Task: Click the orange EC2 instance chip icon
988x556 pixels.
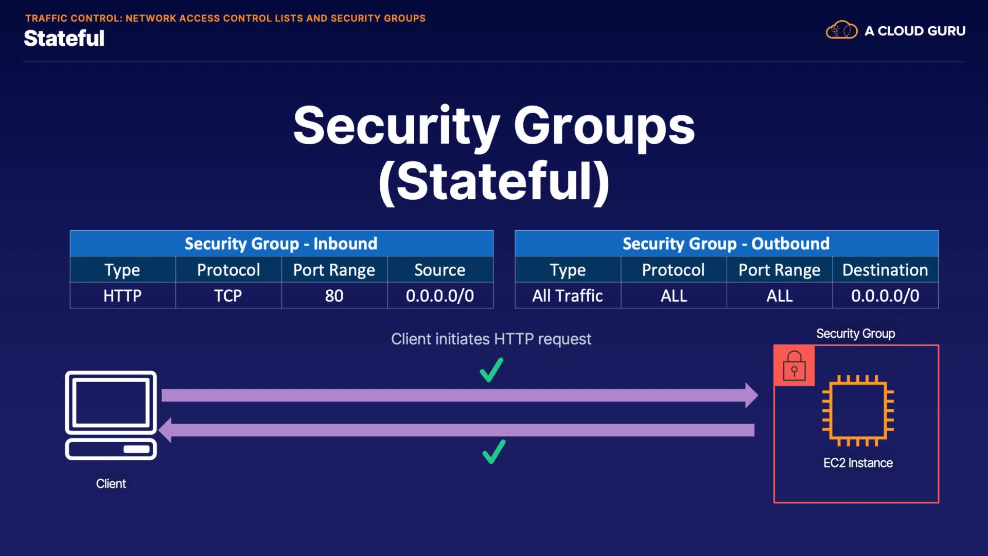Action: 858,410
